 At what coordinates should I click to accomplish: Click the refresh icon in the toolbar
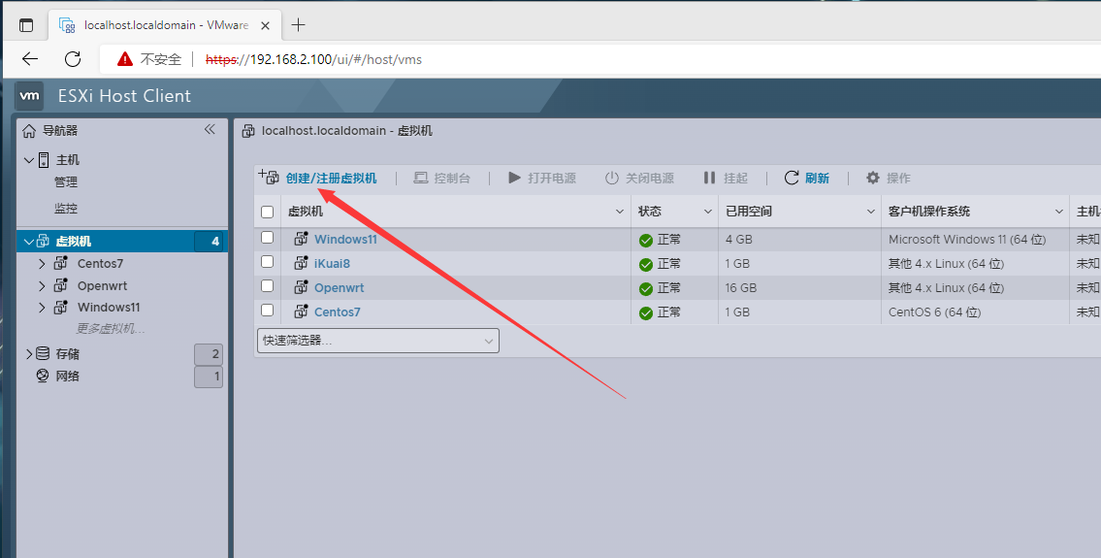(x=792, y=178)
